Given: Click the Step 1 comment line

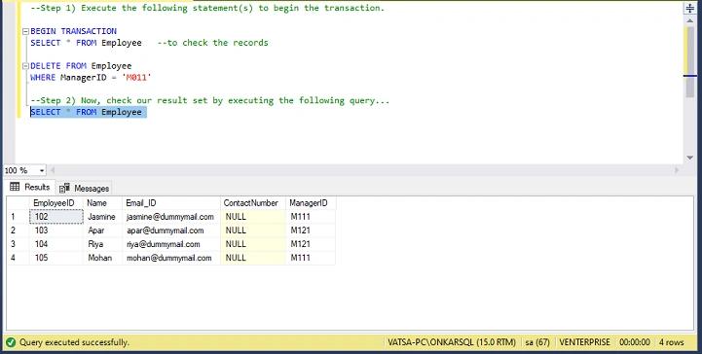Looking at the screenshot, I should [x=207, y=8].
